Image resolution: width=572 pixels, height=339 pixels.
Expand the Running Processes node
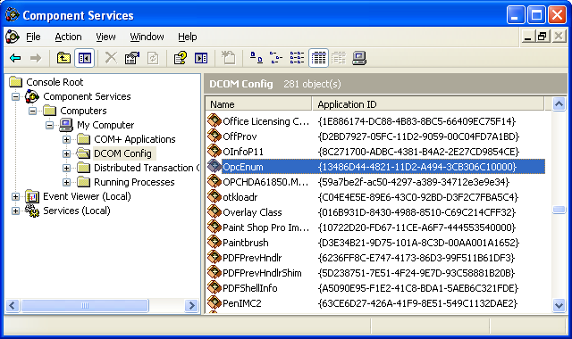click(66, 182)
